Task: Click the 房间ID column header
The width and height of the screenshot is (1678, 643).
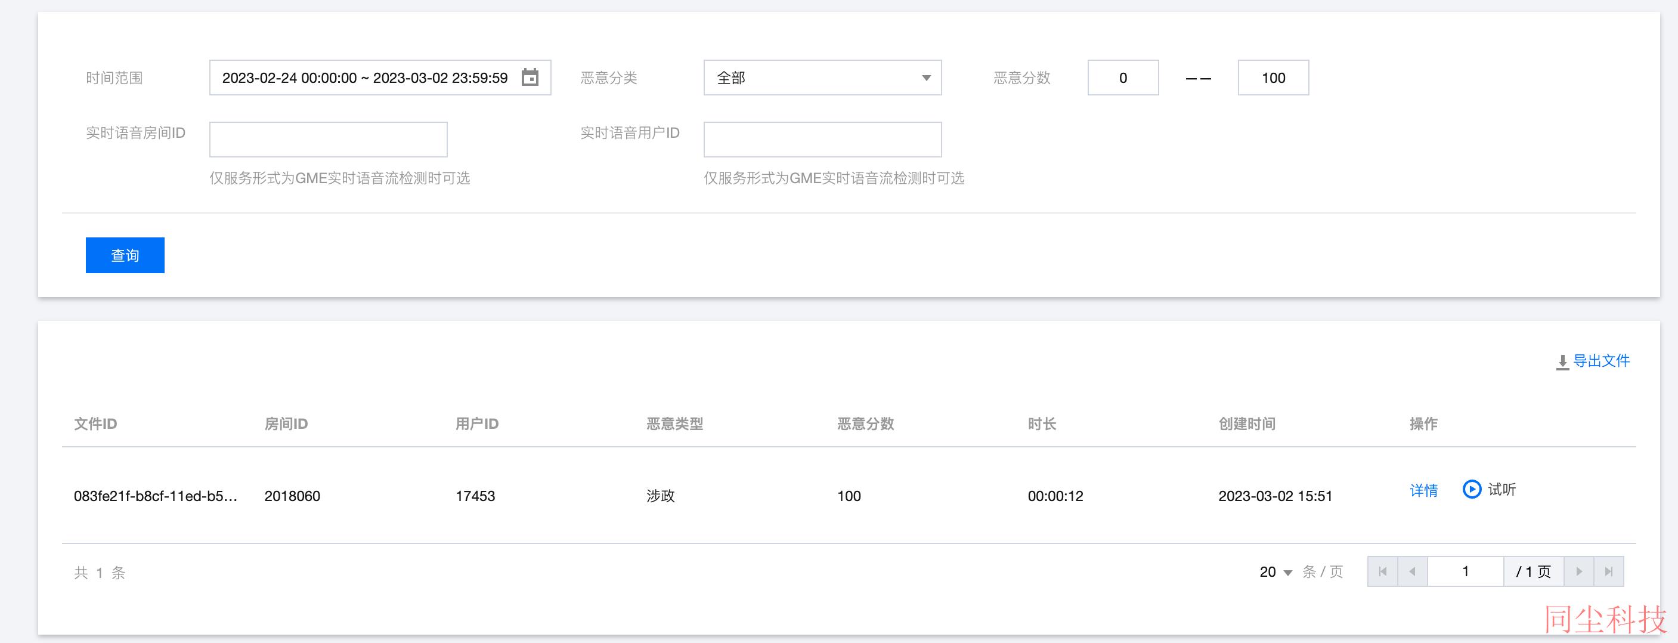Action: 286,424
